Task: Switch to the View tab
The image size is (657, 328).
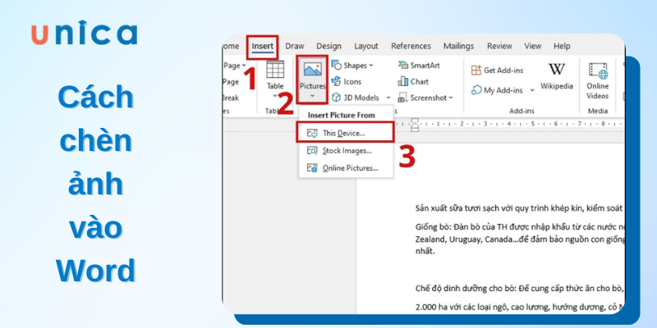Action: tap(532, 46)
